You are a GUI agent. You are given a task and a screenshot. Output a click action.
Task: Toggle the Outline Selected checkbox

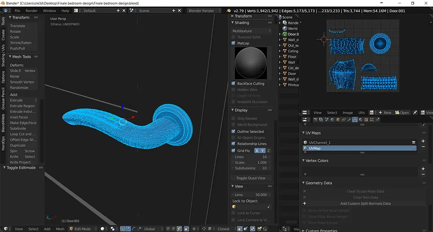click(233, 132)
